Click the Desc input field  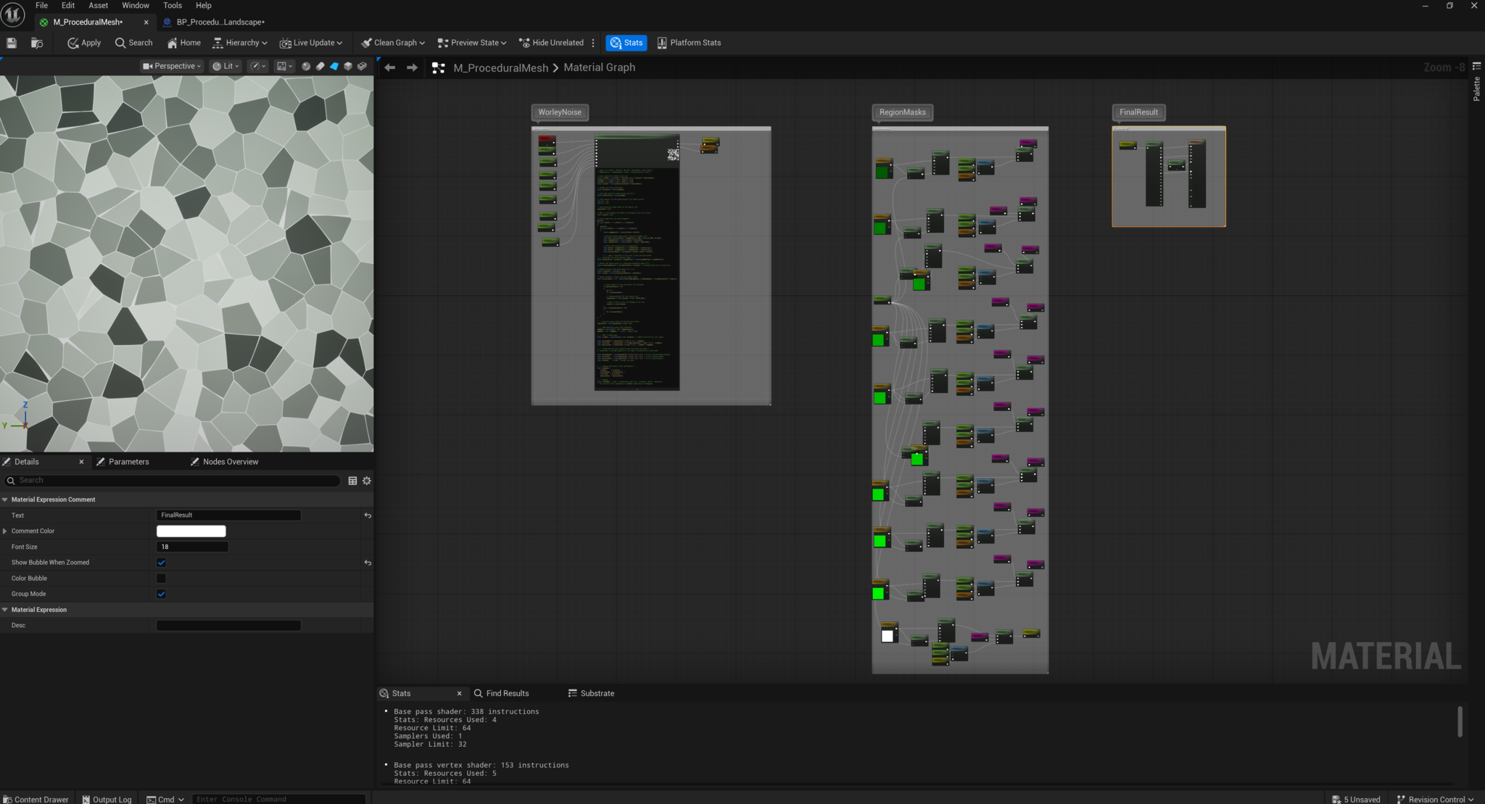pos(228,626)
